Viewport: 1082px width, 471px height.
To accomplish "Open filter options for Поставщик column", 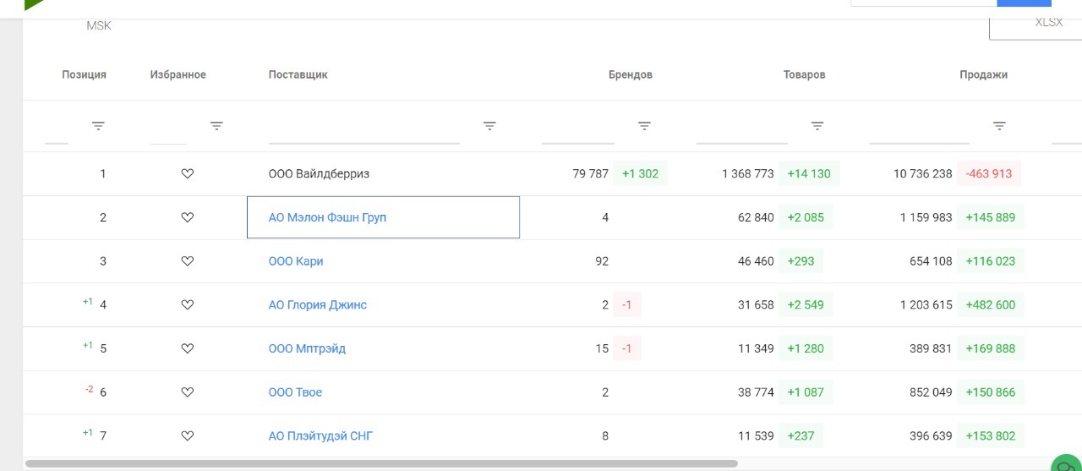I will tap(489, 126).
